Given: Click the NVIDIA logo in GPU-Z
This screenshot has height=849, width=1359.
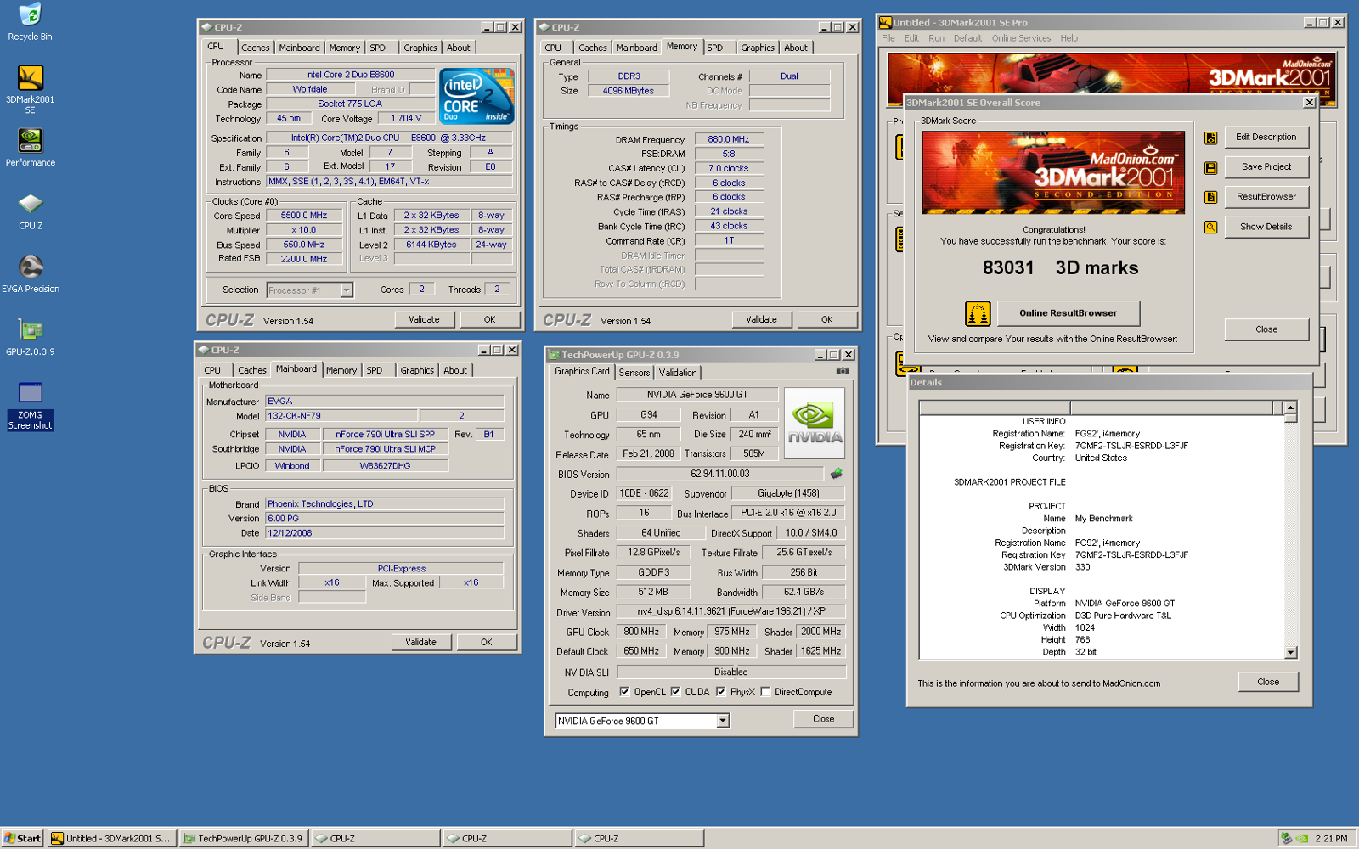Looking at the screenshot, I should click(815, 424).
